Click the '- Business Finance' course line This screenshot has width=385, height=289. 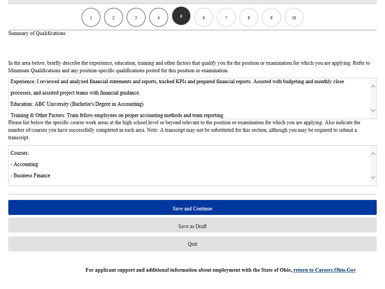[31, 175]
